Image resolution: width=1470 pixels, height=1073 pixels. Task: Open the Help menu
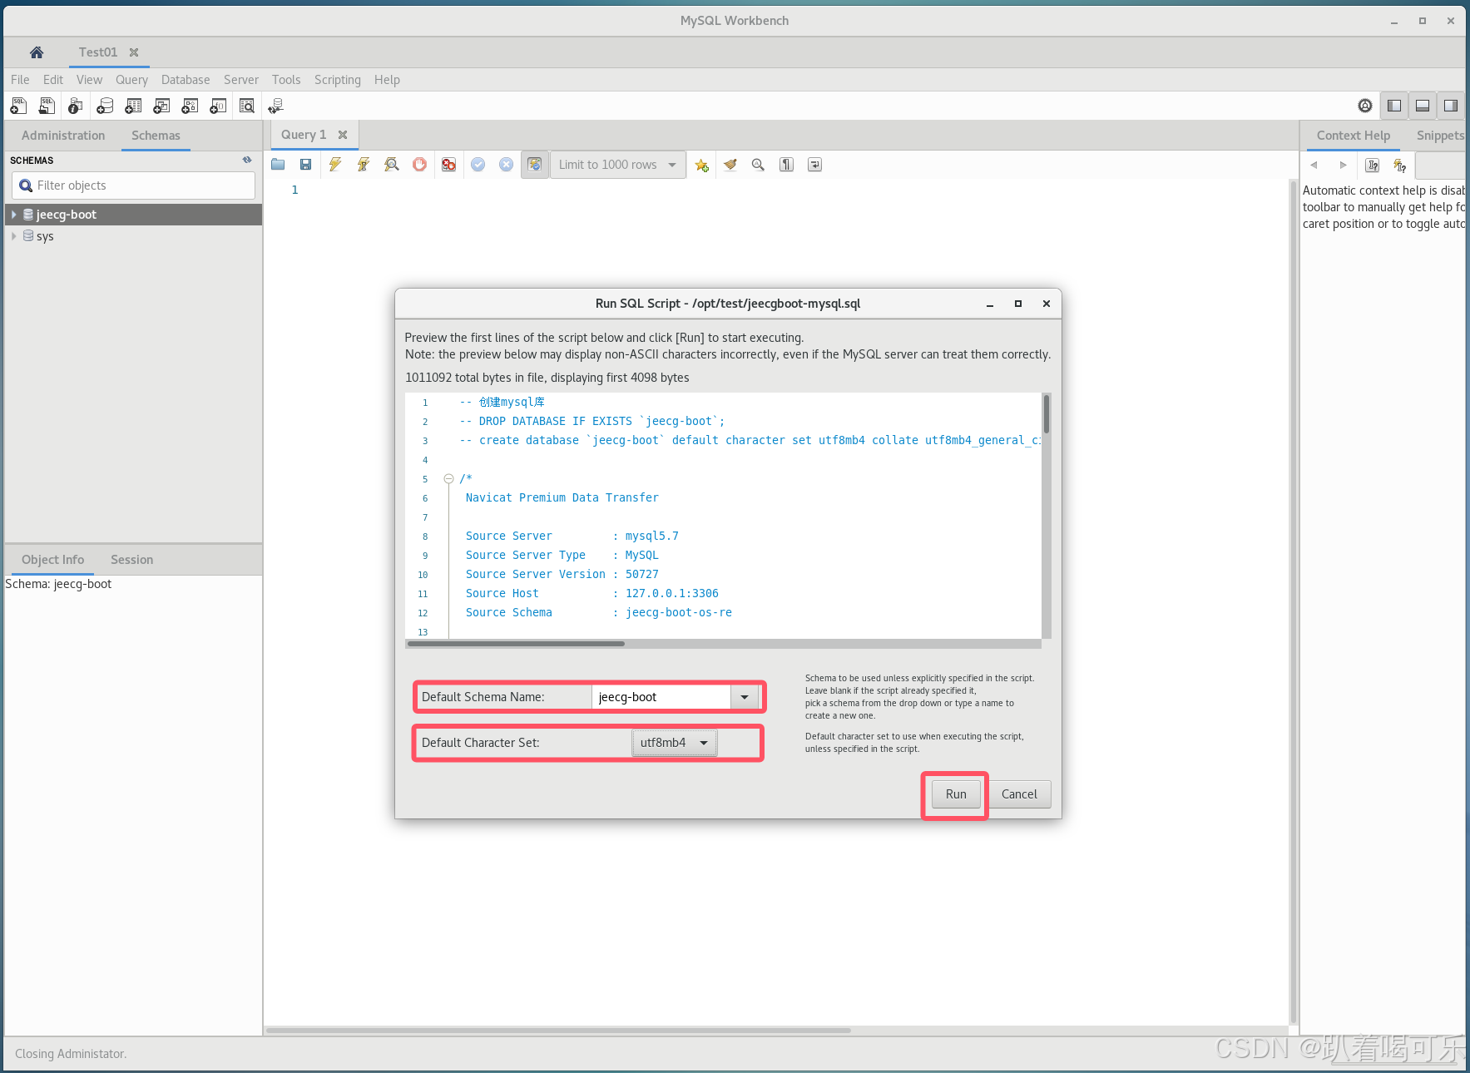click(387, 80)
